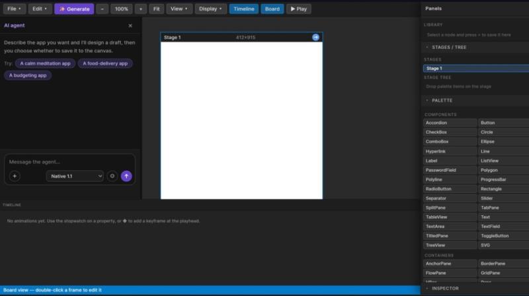Select the Slider component in the palette
The width and height of the screenshot is (529, 296).
click(503, 198)
